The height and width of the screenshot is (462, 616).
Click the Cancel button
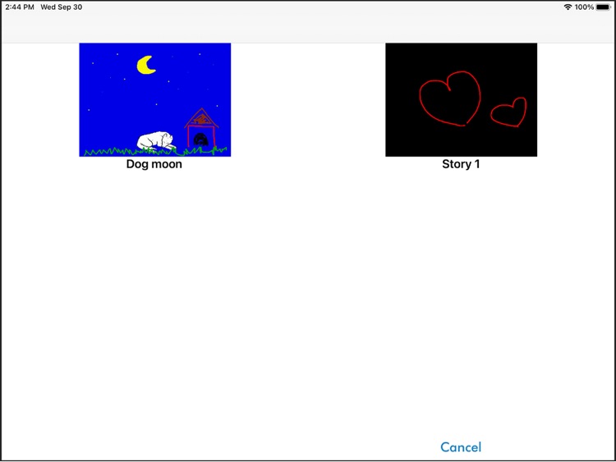pyautogui.click(x=461, y=447)
